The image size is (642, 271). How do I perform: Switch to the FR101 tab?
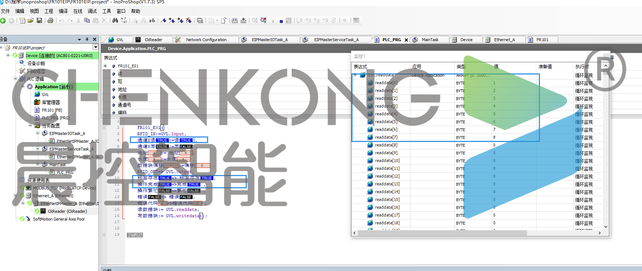click(542, 40)
